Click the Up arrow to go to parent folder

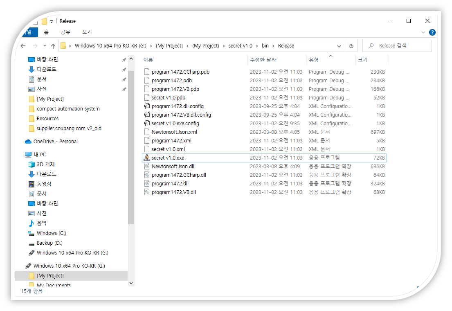pos(53,46)
